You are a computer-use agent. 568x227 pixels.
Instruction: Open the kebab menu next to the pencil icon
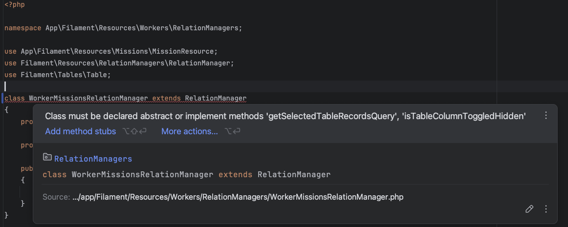[x=546, y=209]
